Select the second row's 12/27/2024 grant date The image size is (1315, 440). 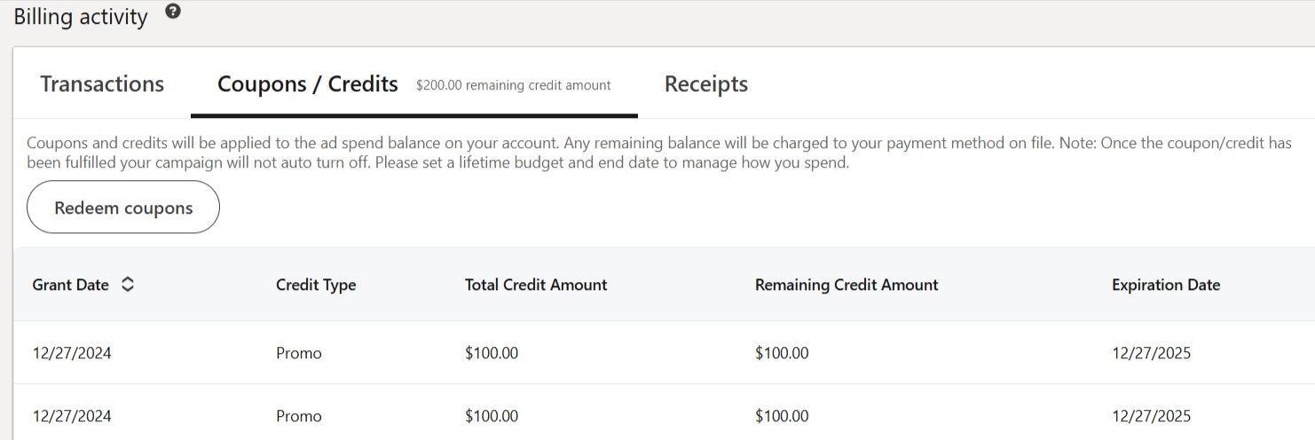[x=72, y=416]
